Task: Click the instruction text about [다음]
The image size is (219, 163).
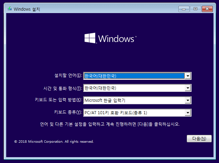Action: (x=110, y=124)
